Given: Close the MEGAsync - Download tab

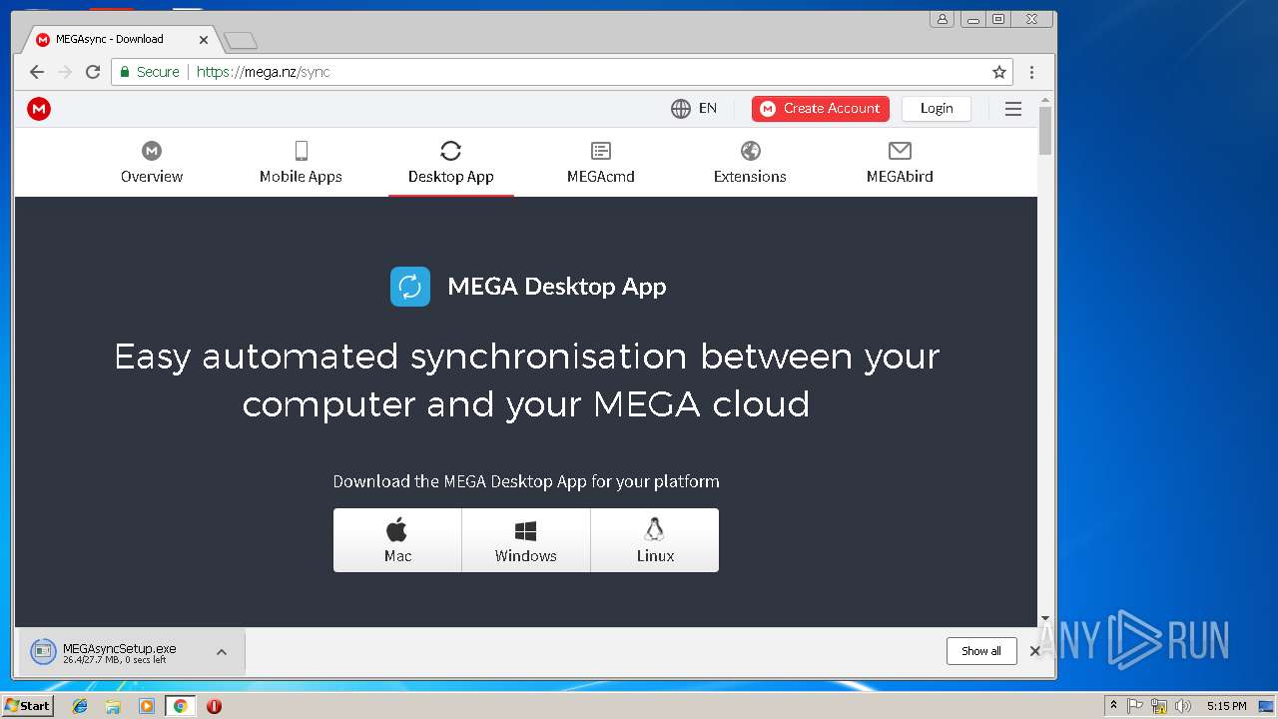Looking at the screenshot, I should [204, 40].
